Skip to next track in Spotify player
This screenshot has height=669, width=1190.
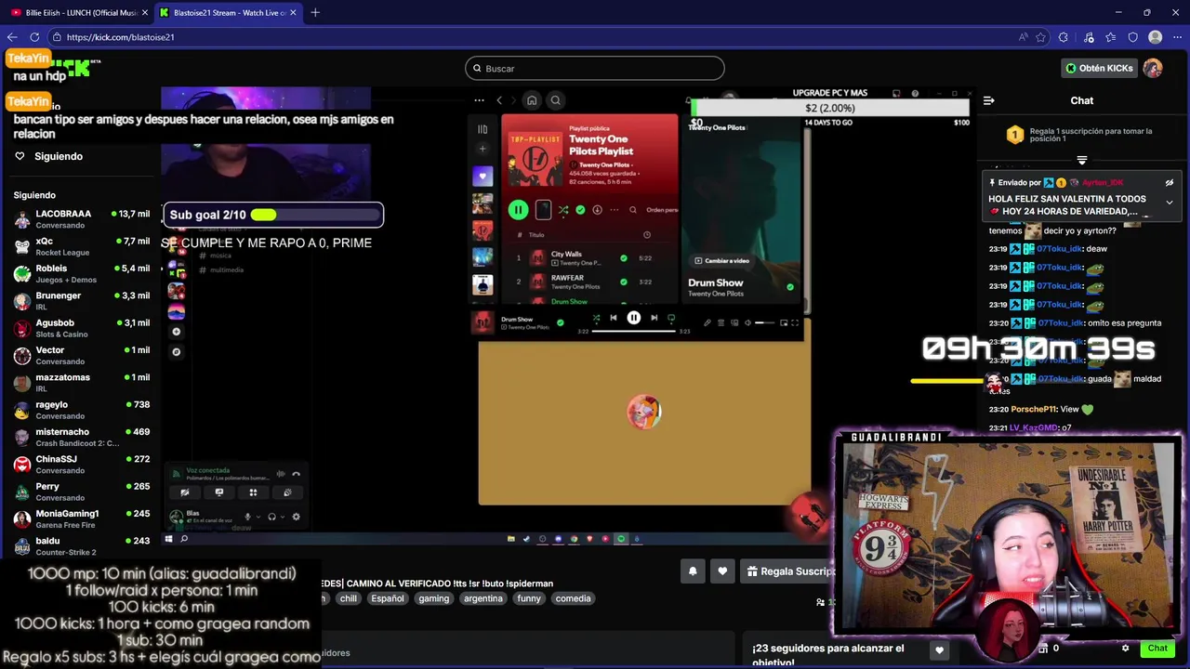654,318
